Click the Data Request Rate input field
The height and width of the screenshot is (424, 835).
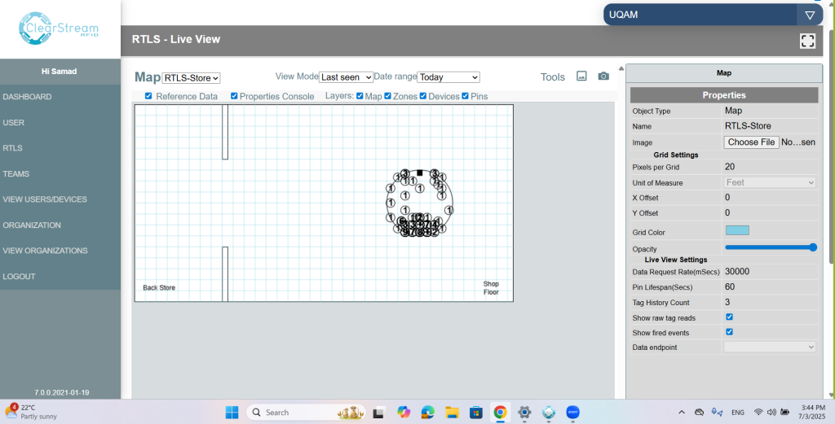tap(769, 272)
